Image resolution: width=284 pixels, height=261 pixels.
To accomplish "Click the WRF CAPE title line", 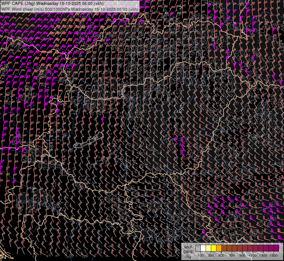I will 52,3.
